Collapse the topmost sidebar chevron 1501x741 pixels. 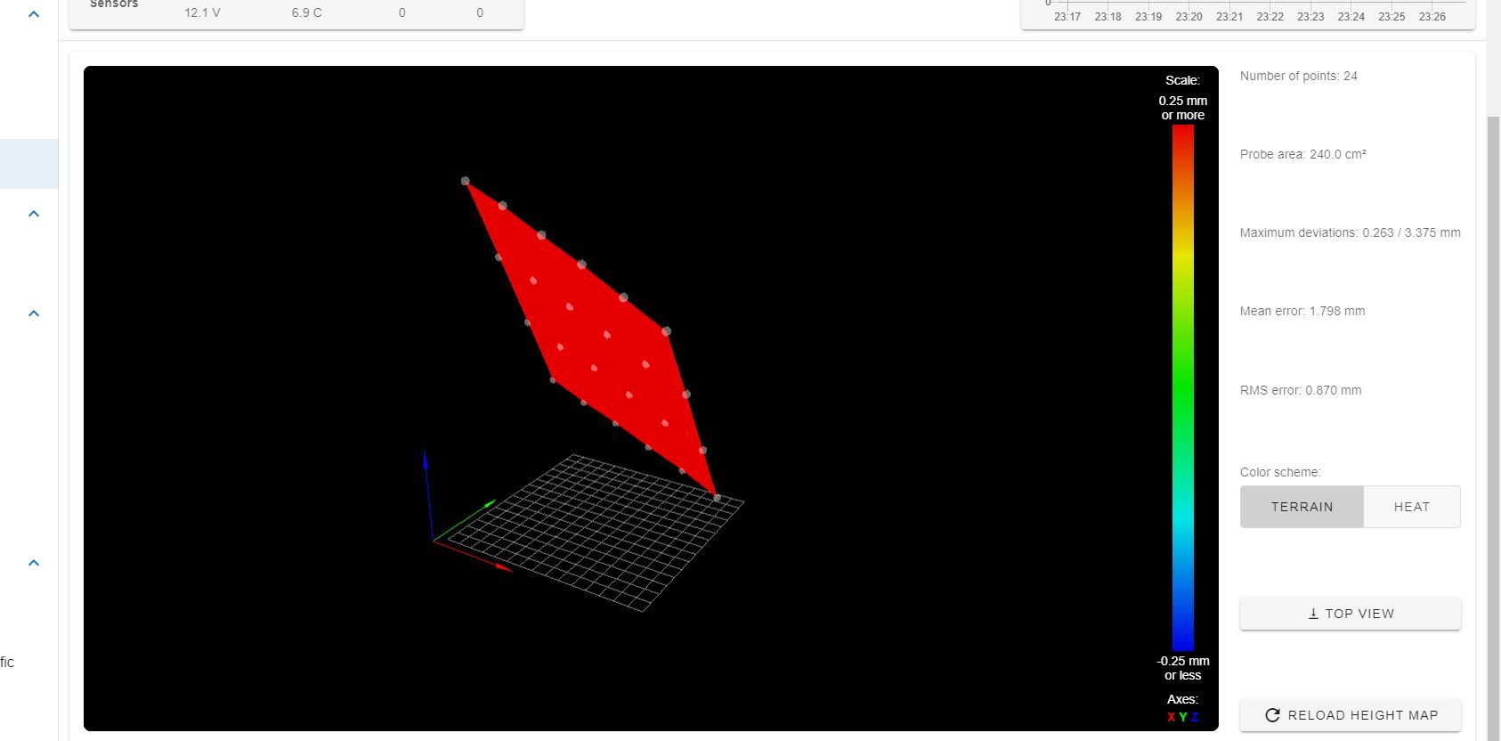click(x=34, y=14)
